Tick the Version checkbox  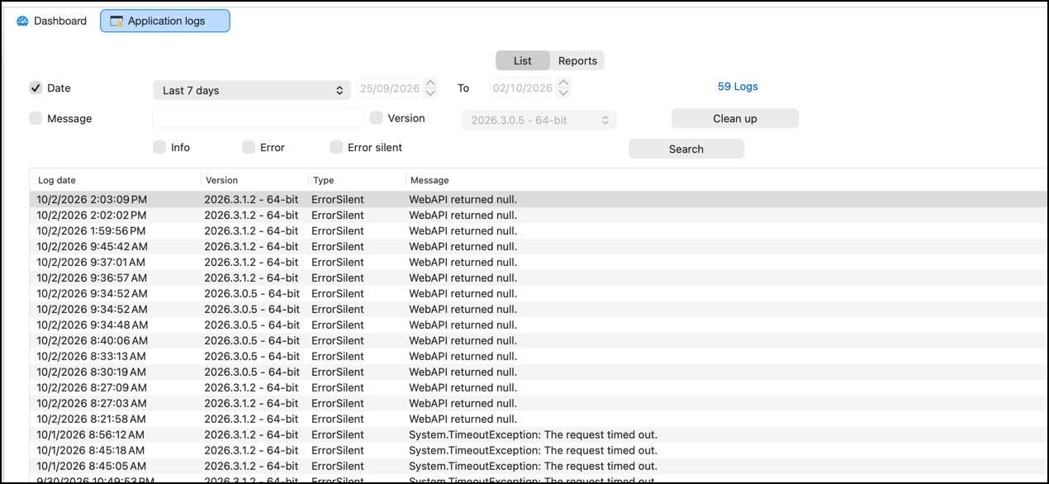point(376,118)
